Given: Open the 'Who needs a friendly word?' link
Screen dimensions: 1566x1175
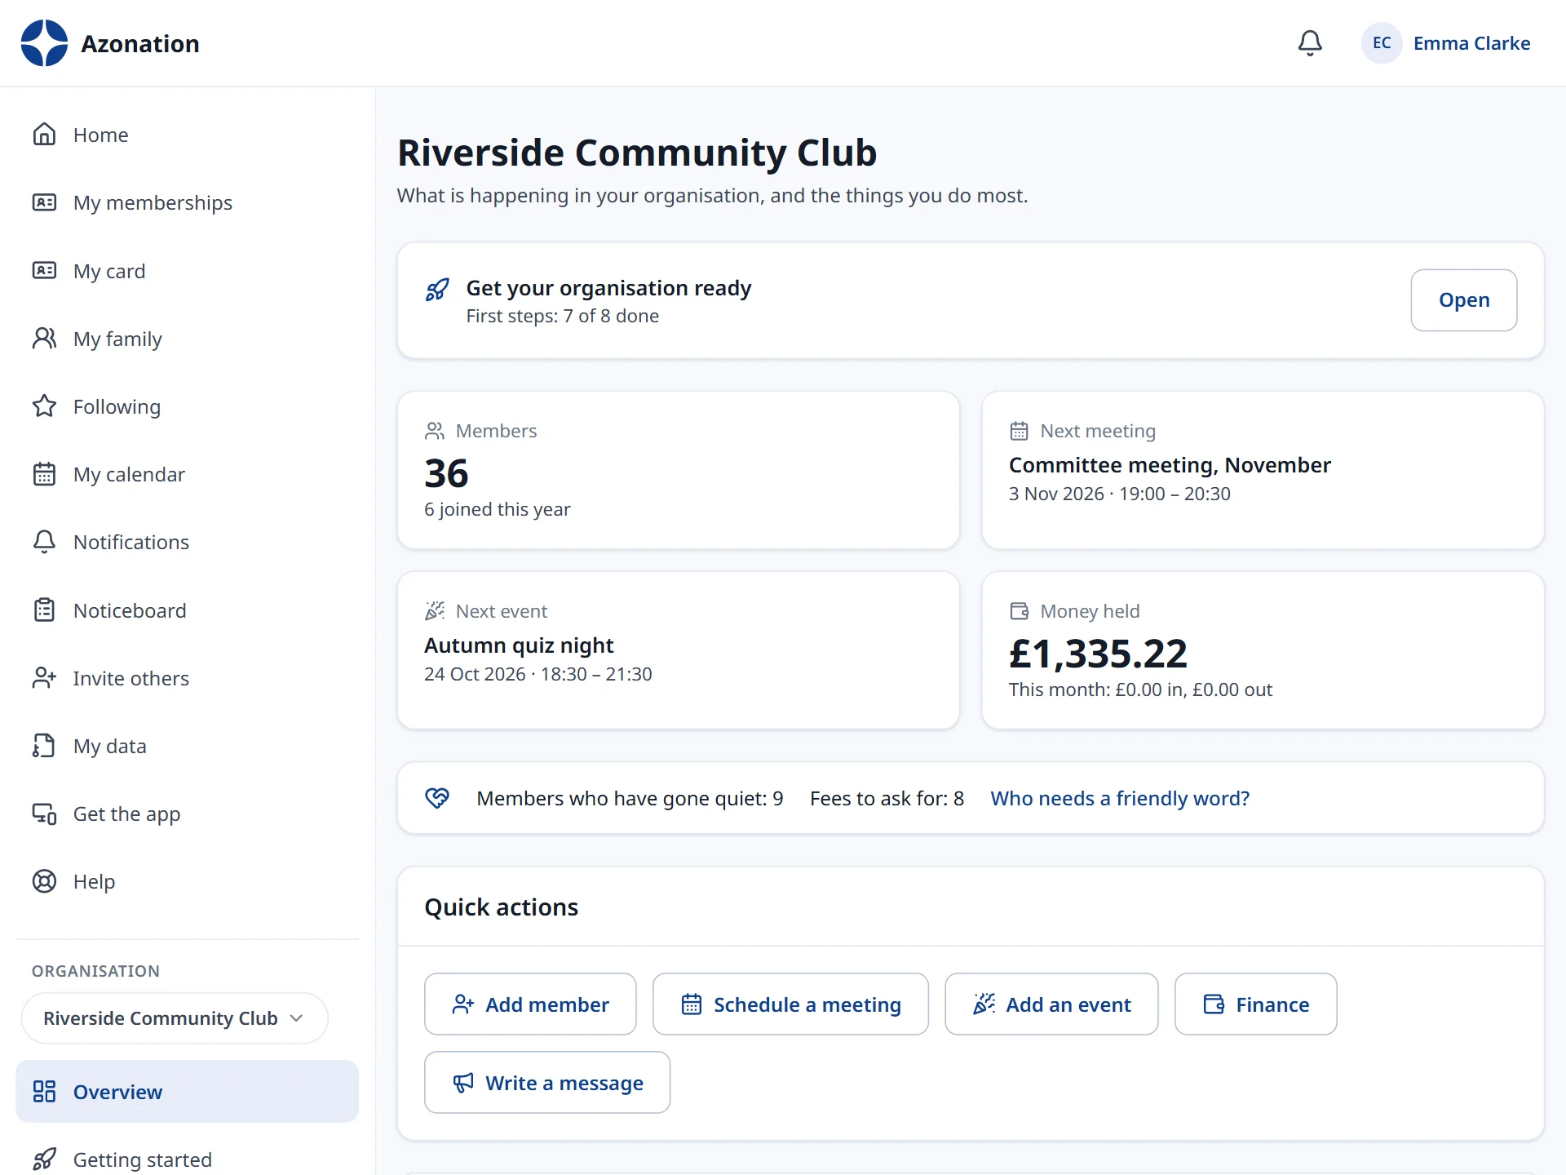Looking at the screenshot, I should pos(1120,798).
